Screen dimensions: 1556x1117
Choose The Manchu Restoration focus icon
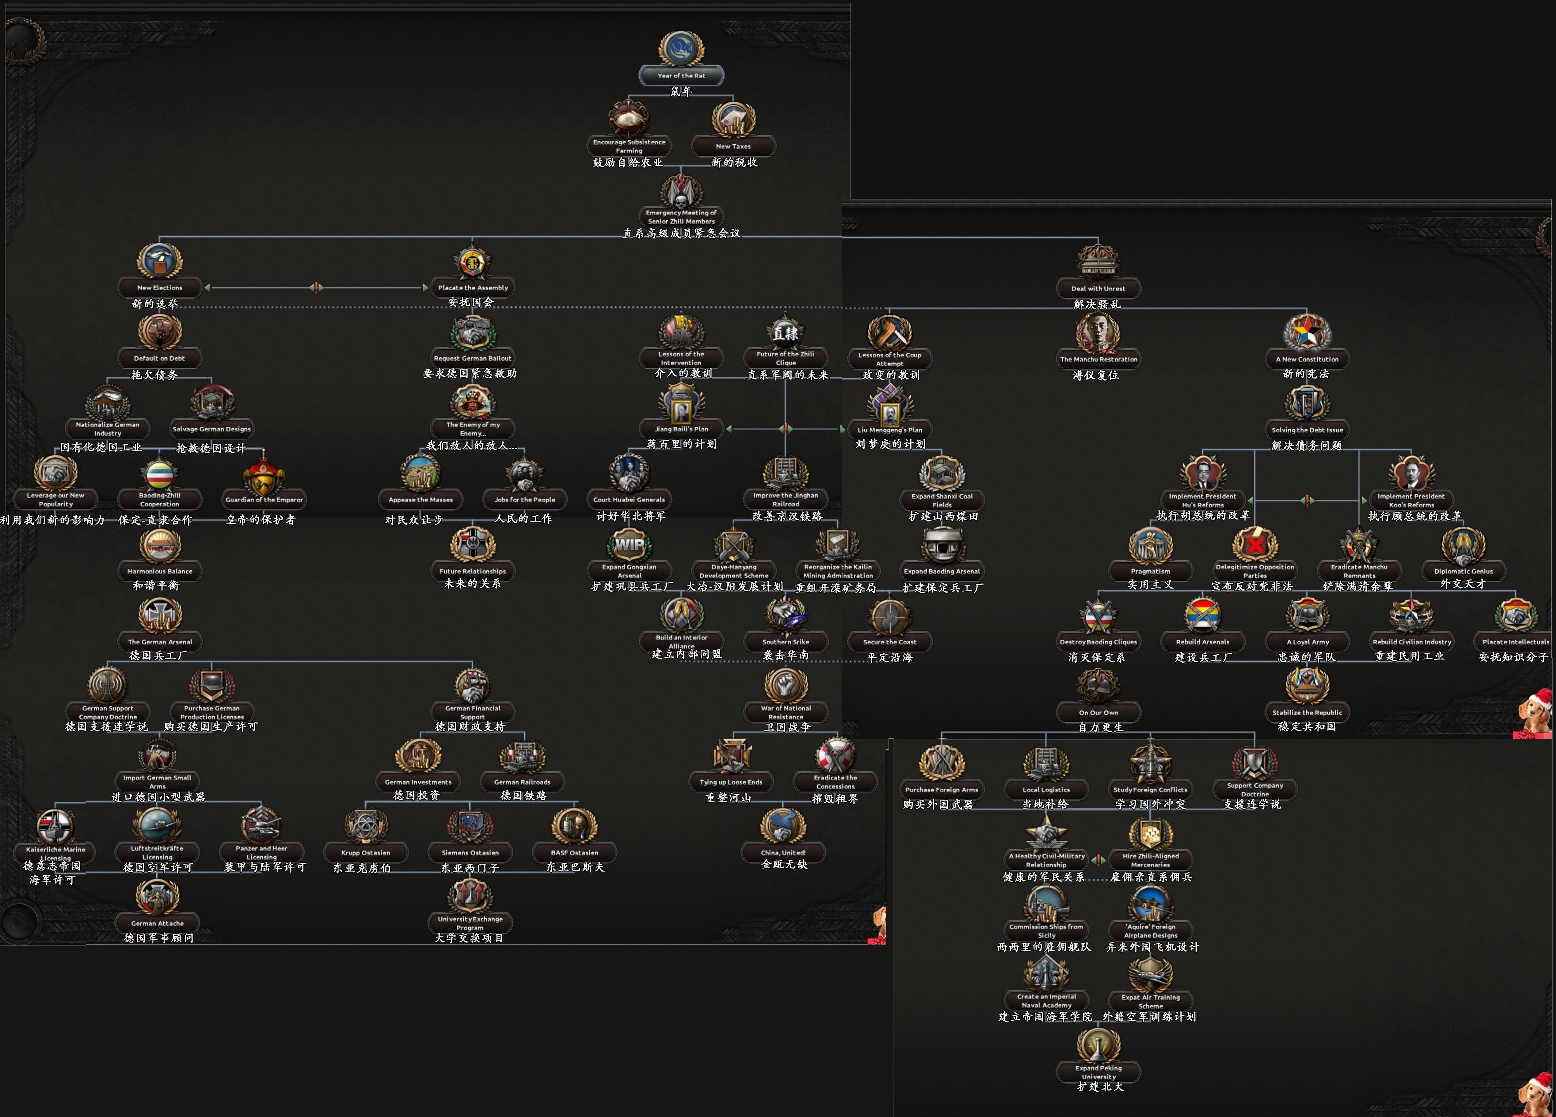1099,333
